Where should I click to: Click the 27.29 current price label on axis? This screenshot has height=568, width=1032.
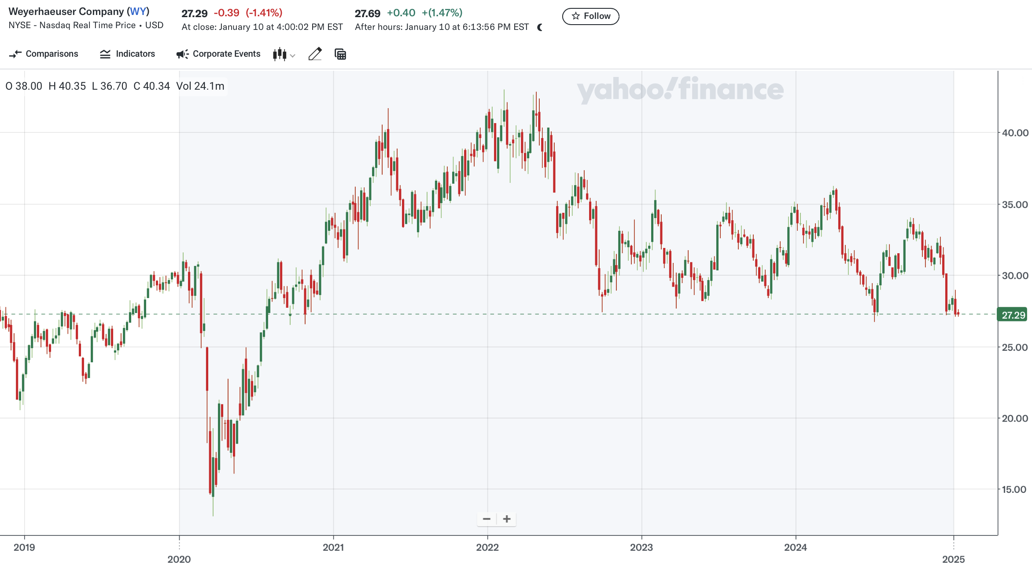1013,315
